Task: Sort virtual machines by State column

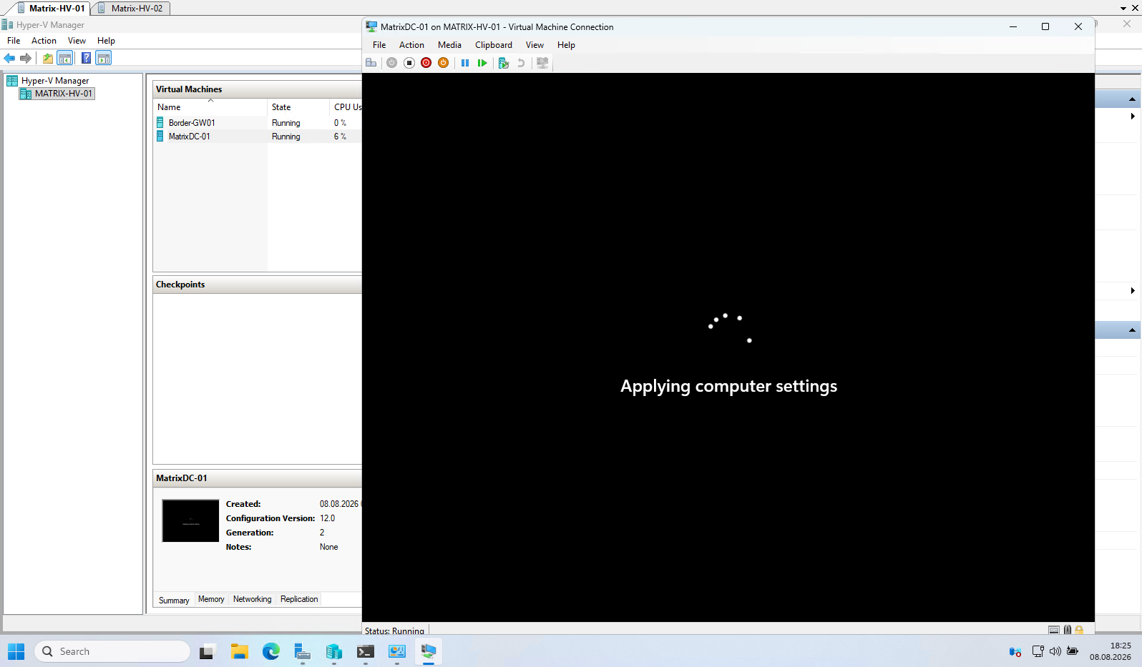Action: [298, 107]
